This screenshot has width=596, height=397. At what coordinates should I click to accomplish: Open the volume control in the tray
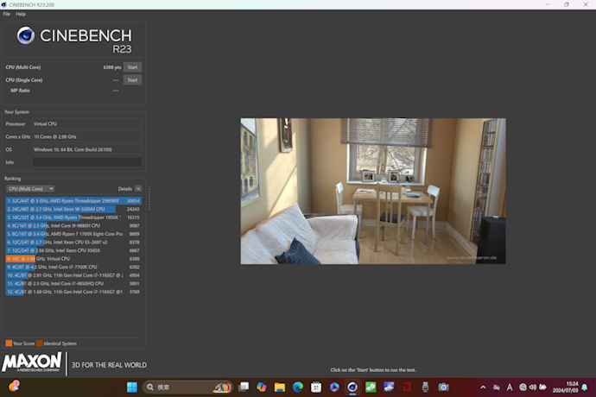point(533,388)
